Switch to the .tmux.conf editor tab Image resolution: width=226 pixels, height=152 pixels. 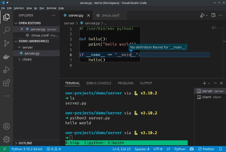point(110,15)
